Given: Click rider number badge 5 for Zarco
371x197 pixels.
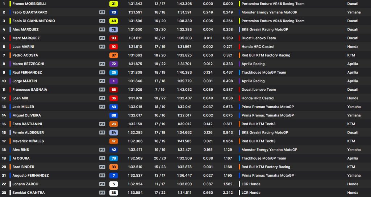Looking at the screenshot, I should coord(113,184).
